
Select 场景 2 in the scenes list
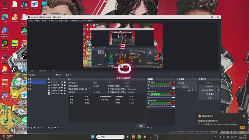tap(37, 86)
